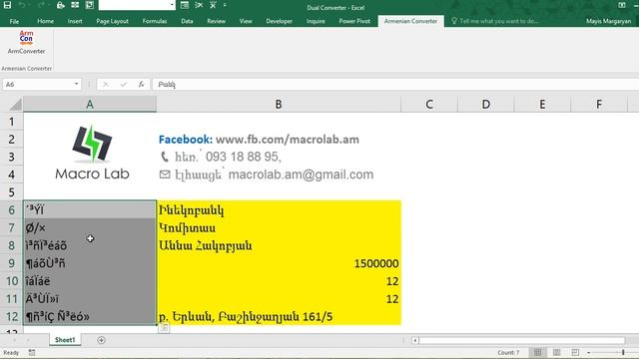Add a new sheet with plus button

tap(101, 340)
